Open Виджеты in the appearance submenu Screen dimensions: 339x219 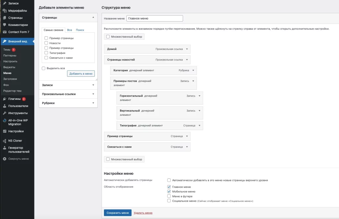click(x=9, y=67)
